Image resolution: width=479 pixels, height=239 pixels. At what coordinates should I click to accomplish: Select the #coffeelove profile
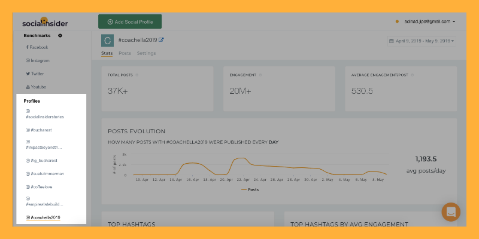(40, 187)
